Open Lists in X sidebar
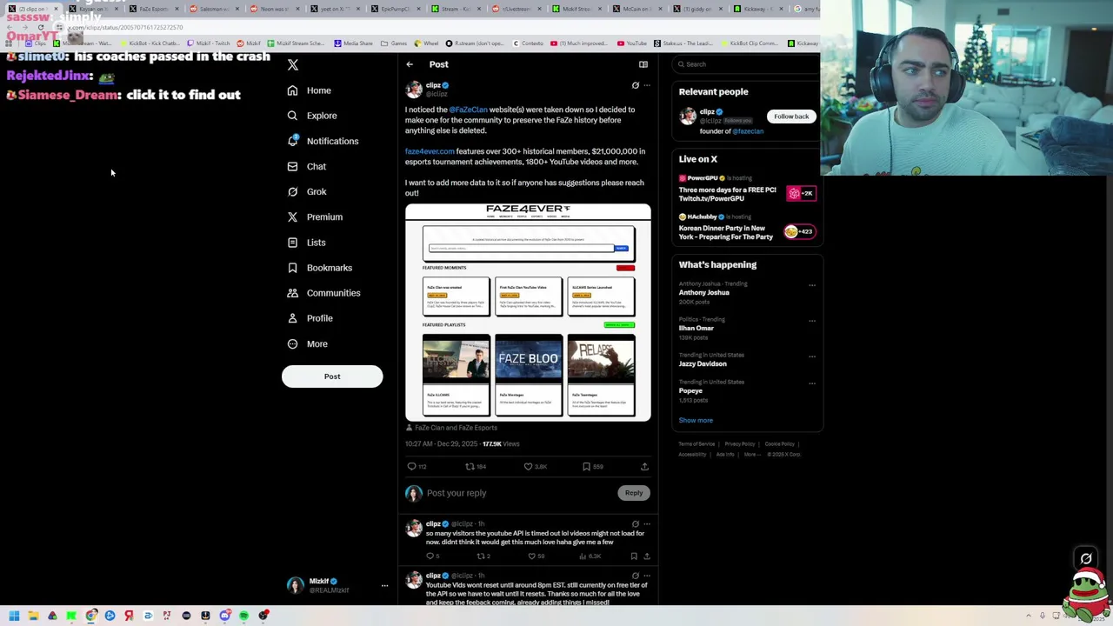This screenshot has width=1113, height=626. pos(306,243)
